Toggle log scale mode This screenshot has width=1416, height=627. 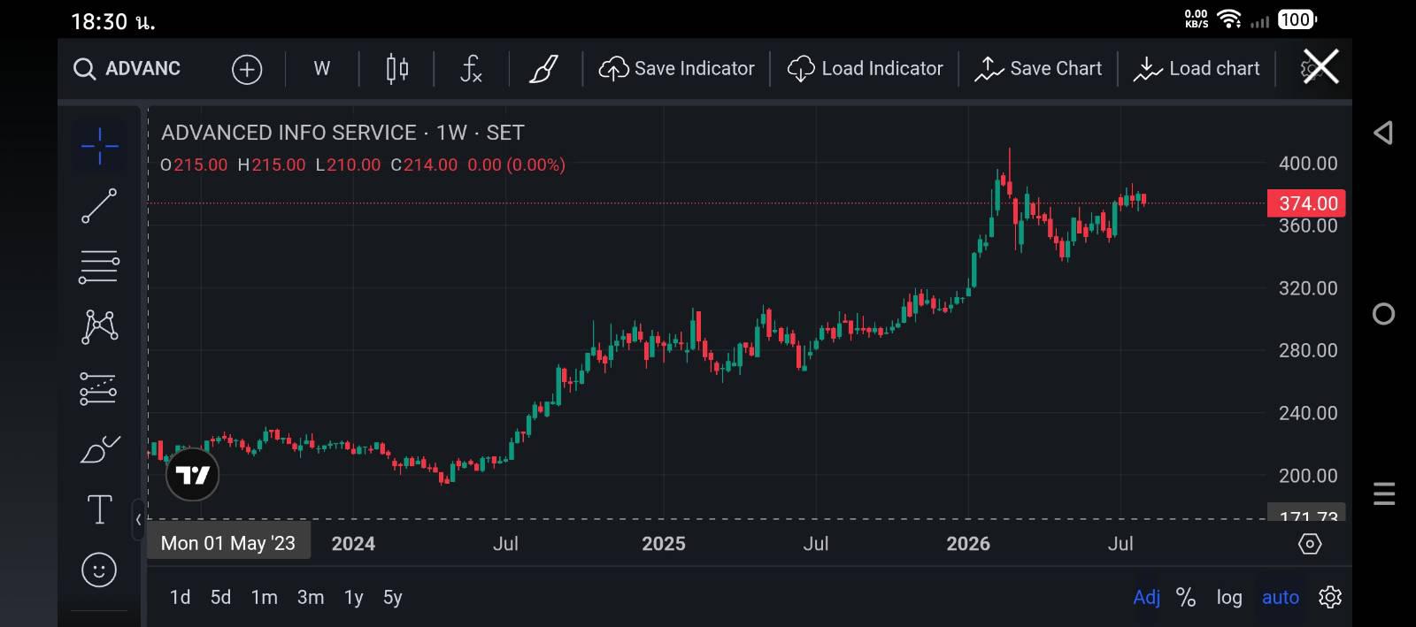click(1228, 598)
